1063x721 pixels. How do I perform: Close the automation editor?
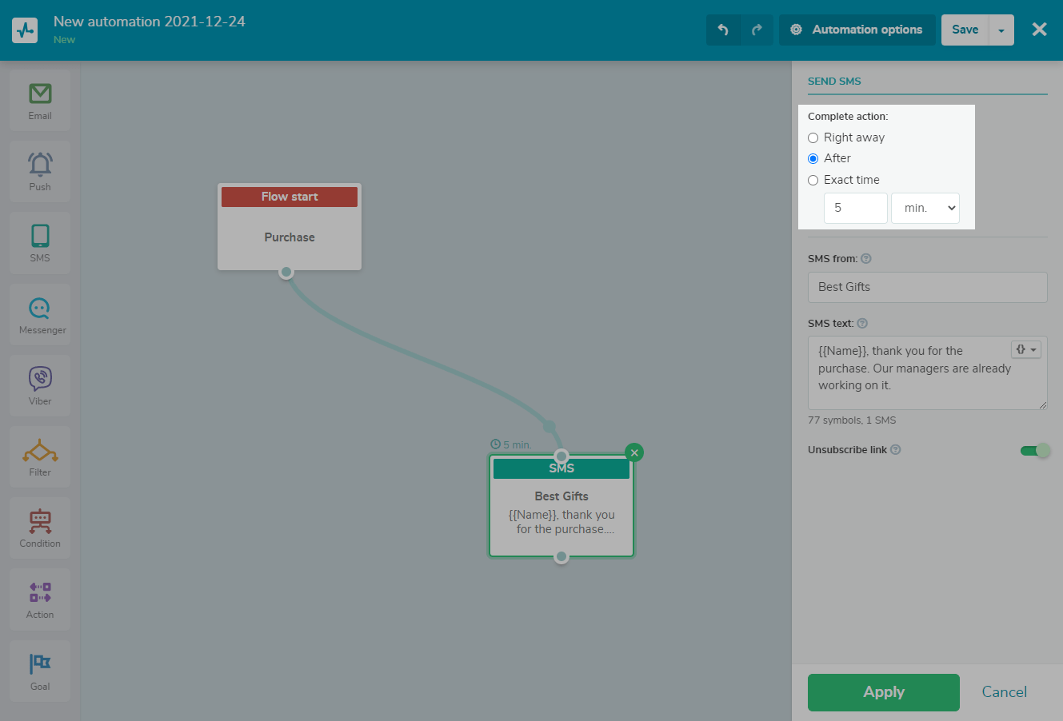(x=1039, y=30)
